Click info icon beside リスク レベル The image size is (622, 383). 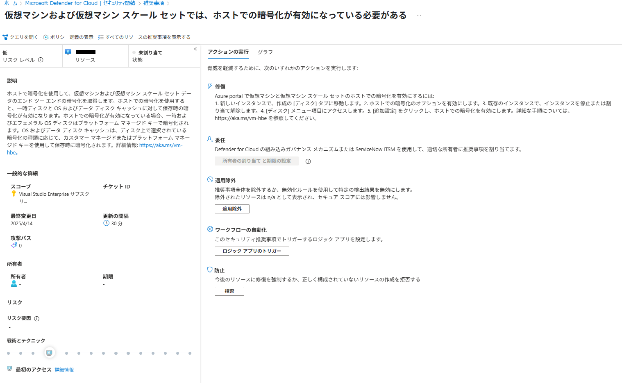click(41, 60)
